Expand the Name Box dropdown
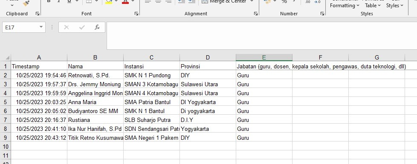This screenshot has height=164, width=417. 41,27
